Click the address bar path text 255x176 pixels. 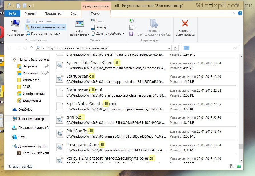pyautogui.click(x=77, y=48)
